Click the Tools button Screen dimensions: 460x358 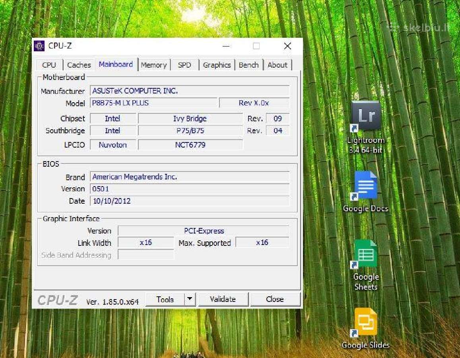[x=165, y=299]
